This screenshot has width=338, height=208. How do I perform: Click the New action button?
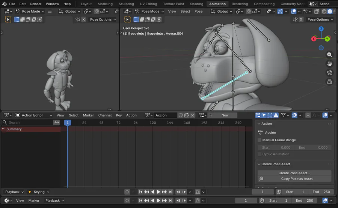point(225,115)
